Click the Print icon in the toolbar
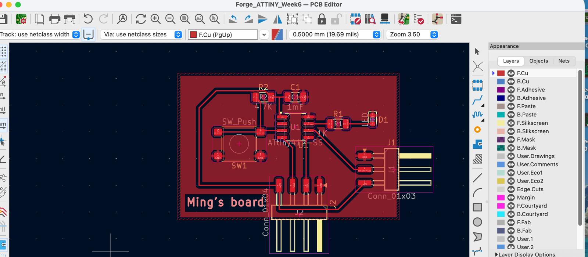 point(54,19)
